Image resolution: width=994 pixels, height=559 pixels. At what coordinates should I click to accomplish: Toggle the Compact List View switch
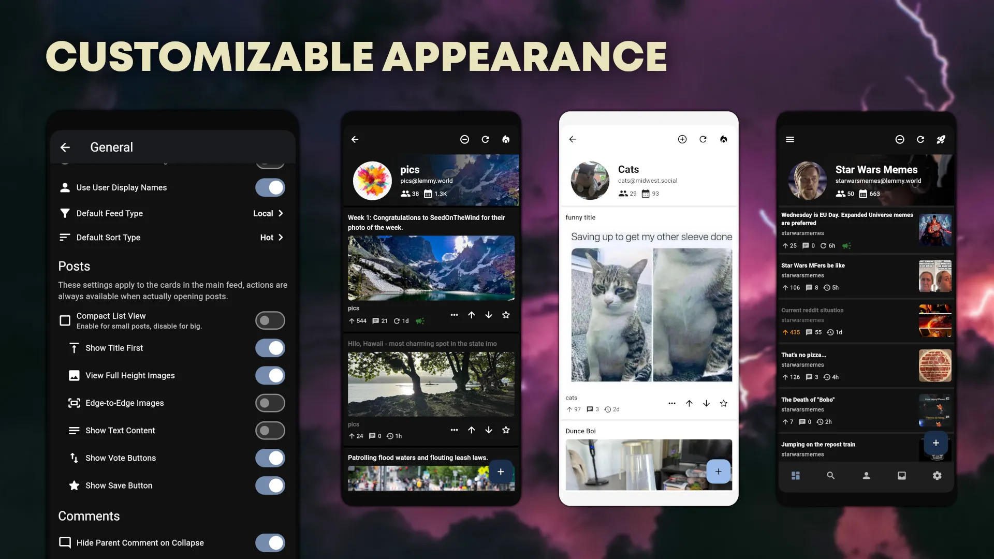[x=270, y=320]
